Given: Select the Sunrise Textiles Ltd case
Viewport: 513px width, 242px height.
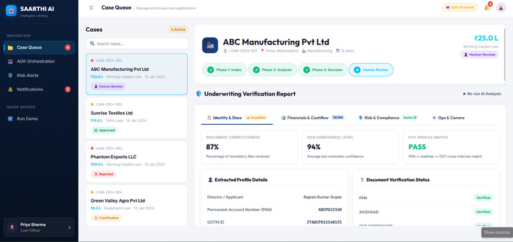Looking at the screenshot, I should 137,117.
